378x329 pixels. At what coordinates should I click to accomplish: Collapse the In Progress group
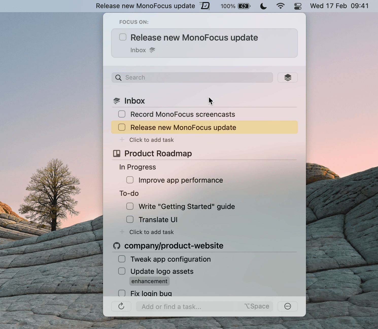(x=138, y=167)
